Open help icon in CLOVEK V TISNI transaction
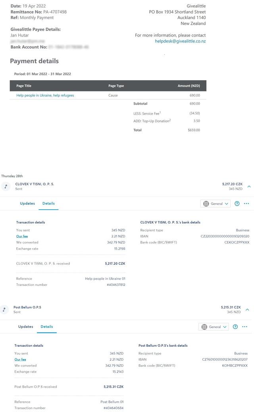The height and width of the screenshot is (412, 254). 237,204
